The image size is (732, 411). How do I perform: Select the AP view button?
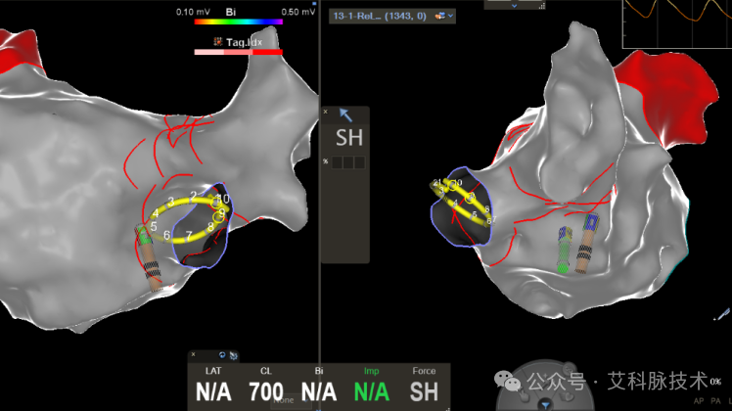click(699, 401)
